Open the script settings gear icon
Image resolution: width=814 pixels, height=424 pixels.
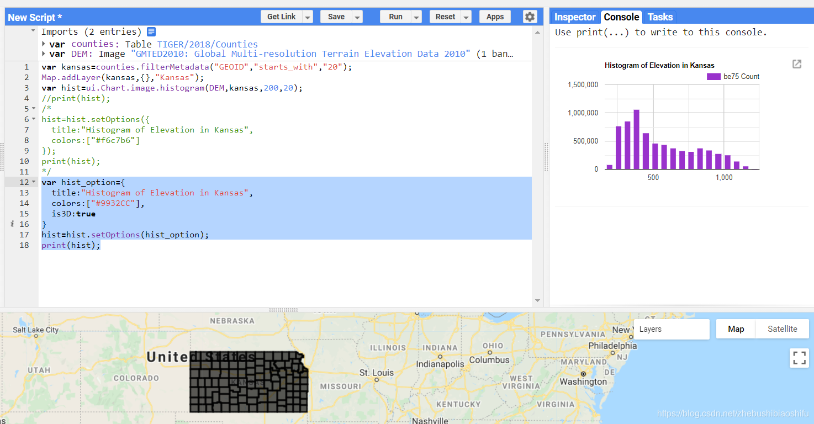click(x=530, y=17)
